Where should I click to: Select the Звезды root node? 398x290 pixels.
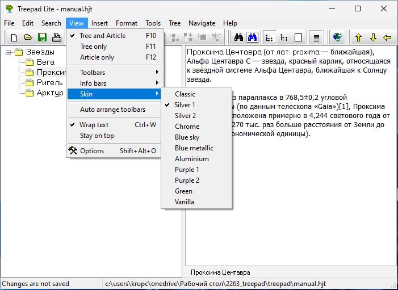click(40, 52)
